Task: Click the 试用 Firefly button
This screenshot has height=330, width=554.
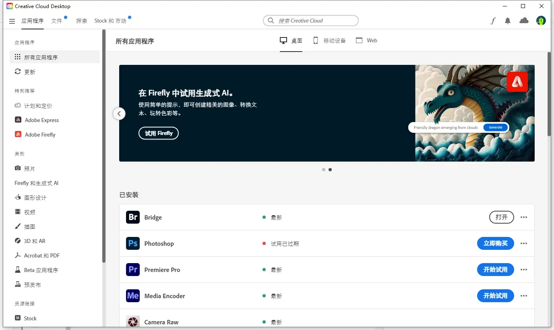Action: click(x=159, y=133)
